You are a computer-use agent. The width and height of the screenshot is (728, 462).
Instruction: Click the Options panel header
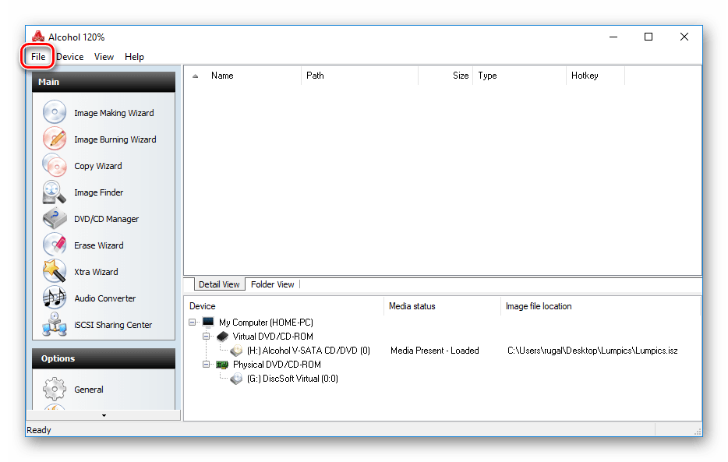pyautogui.click(x=104, y=358)
